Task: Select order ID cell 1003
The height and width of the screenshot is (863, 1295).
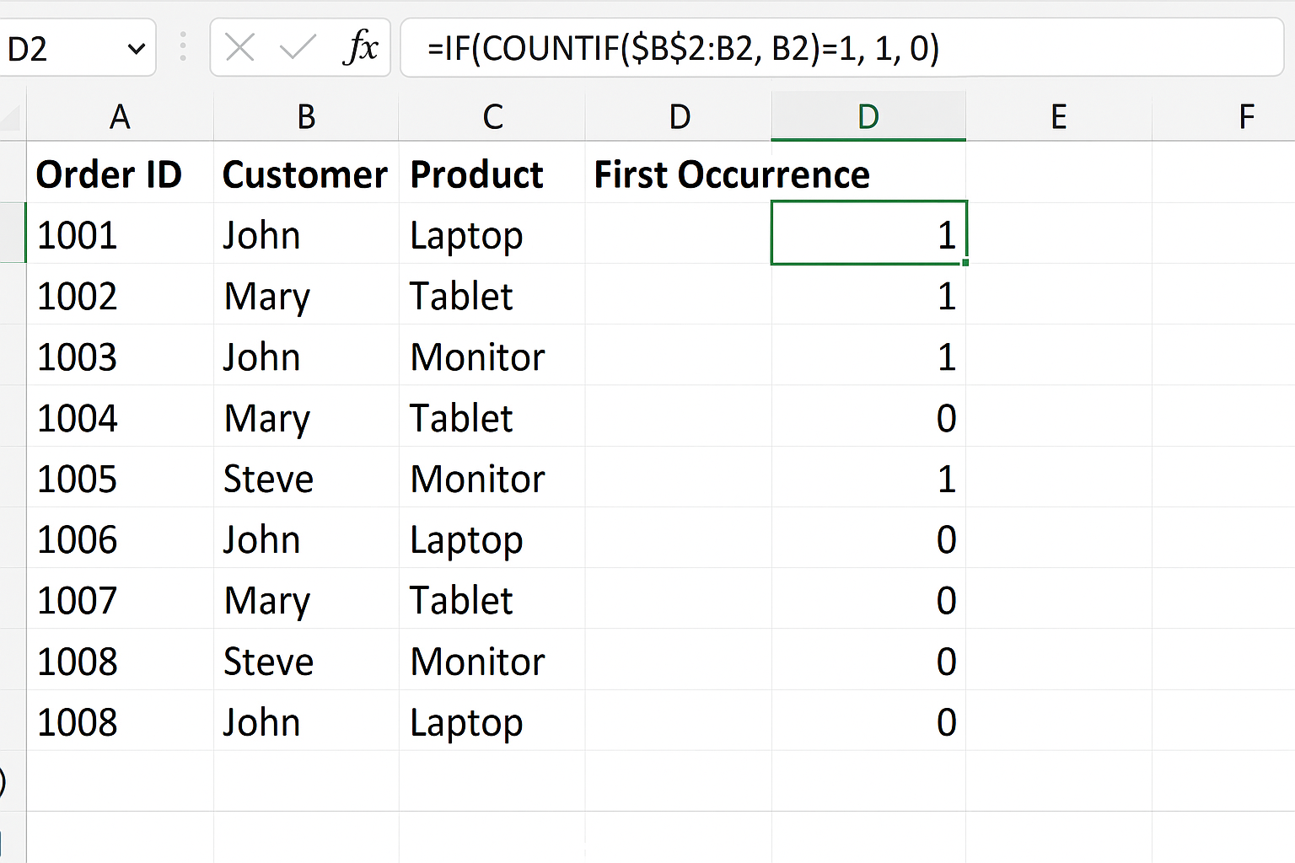Action: pyautogui.click(x=120, y=355)
